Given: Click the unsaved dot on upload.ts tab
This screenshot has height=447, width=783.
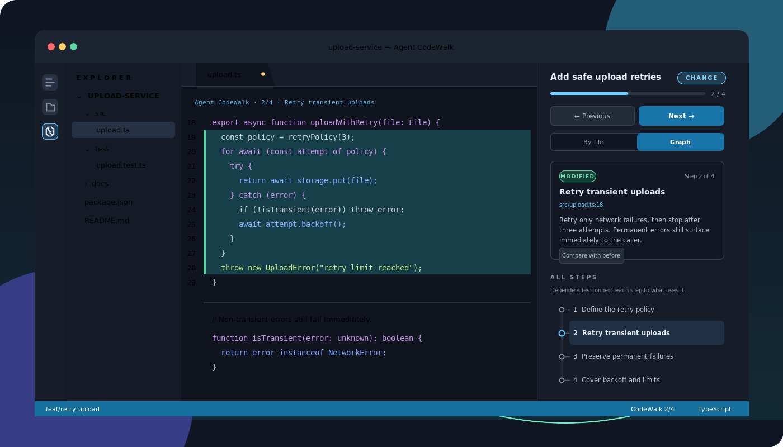Looking at the screenshot, I should (x=263, y=74).
